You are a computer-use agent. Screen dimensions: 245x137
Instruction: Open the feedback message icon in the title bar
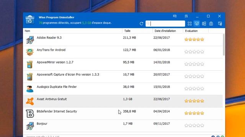click(175, 16)
